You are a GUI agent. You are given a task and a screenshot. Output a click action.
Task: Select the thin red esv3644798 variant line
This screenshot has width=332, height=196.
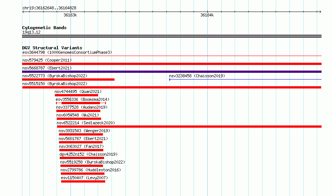pos(172,56)
